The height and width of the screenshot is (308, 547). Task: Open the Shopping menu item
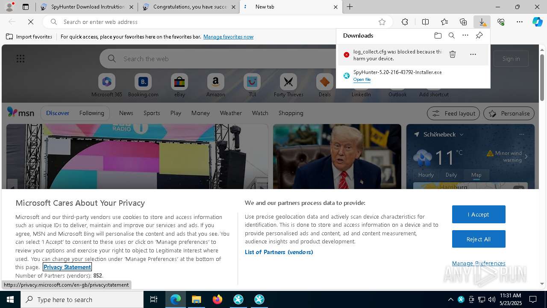tap(291, 113)
